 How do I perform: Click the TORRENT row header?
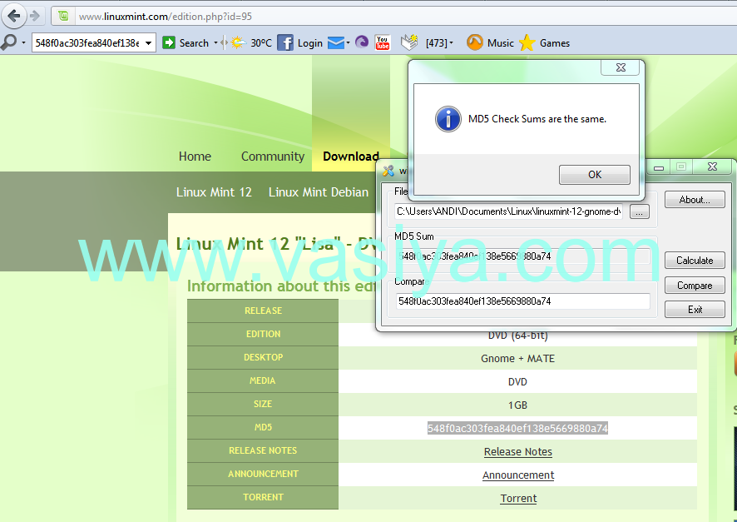point(263,497)
